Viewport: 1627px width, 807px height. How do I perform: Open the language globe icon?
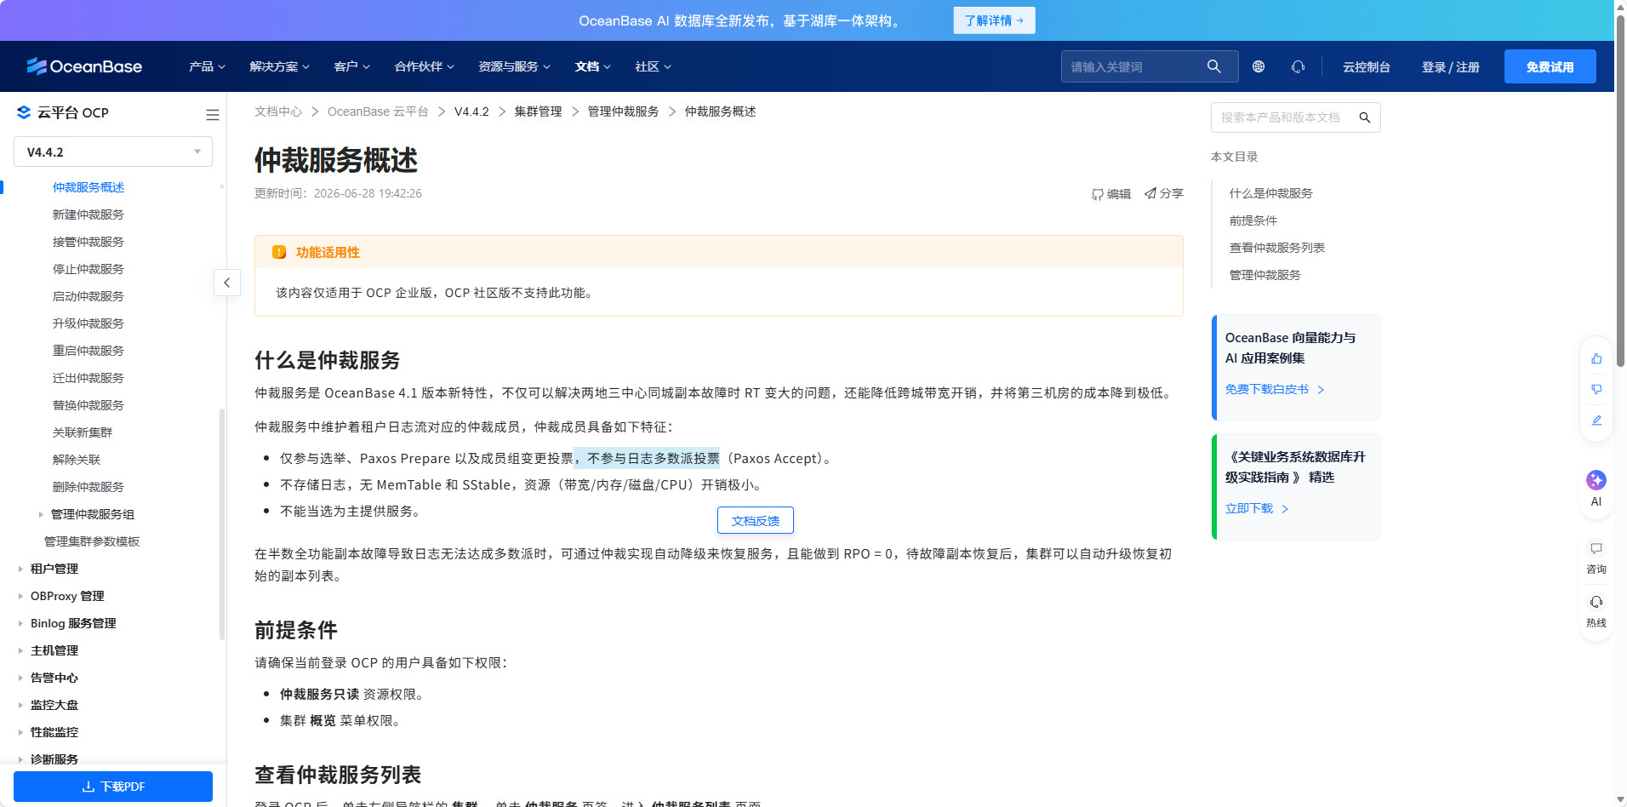[x=1259, y=66]
